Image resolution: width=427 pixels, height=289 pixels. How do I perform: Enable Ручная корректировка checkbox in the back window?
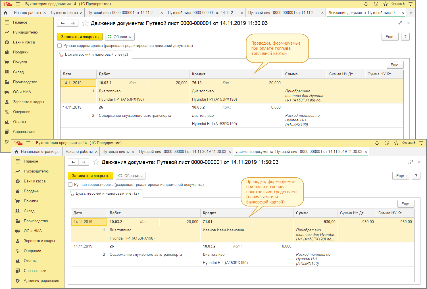click(x=59, y=46)
